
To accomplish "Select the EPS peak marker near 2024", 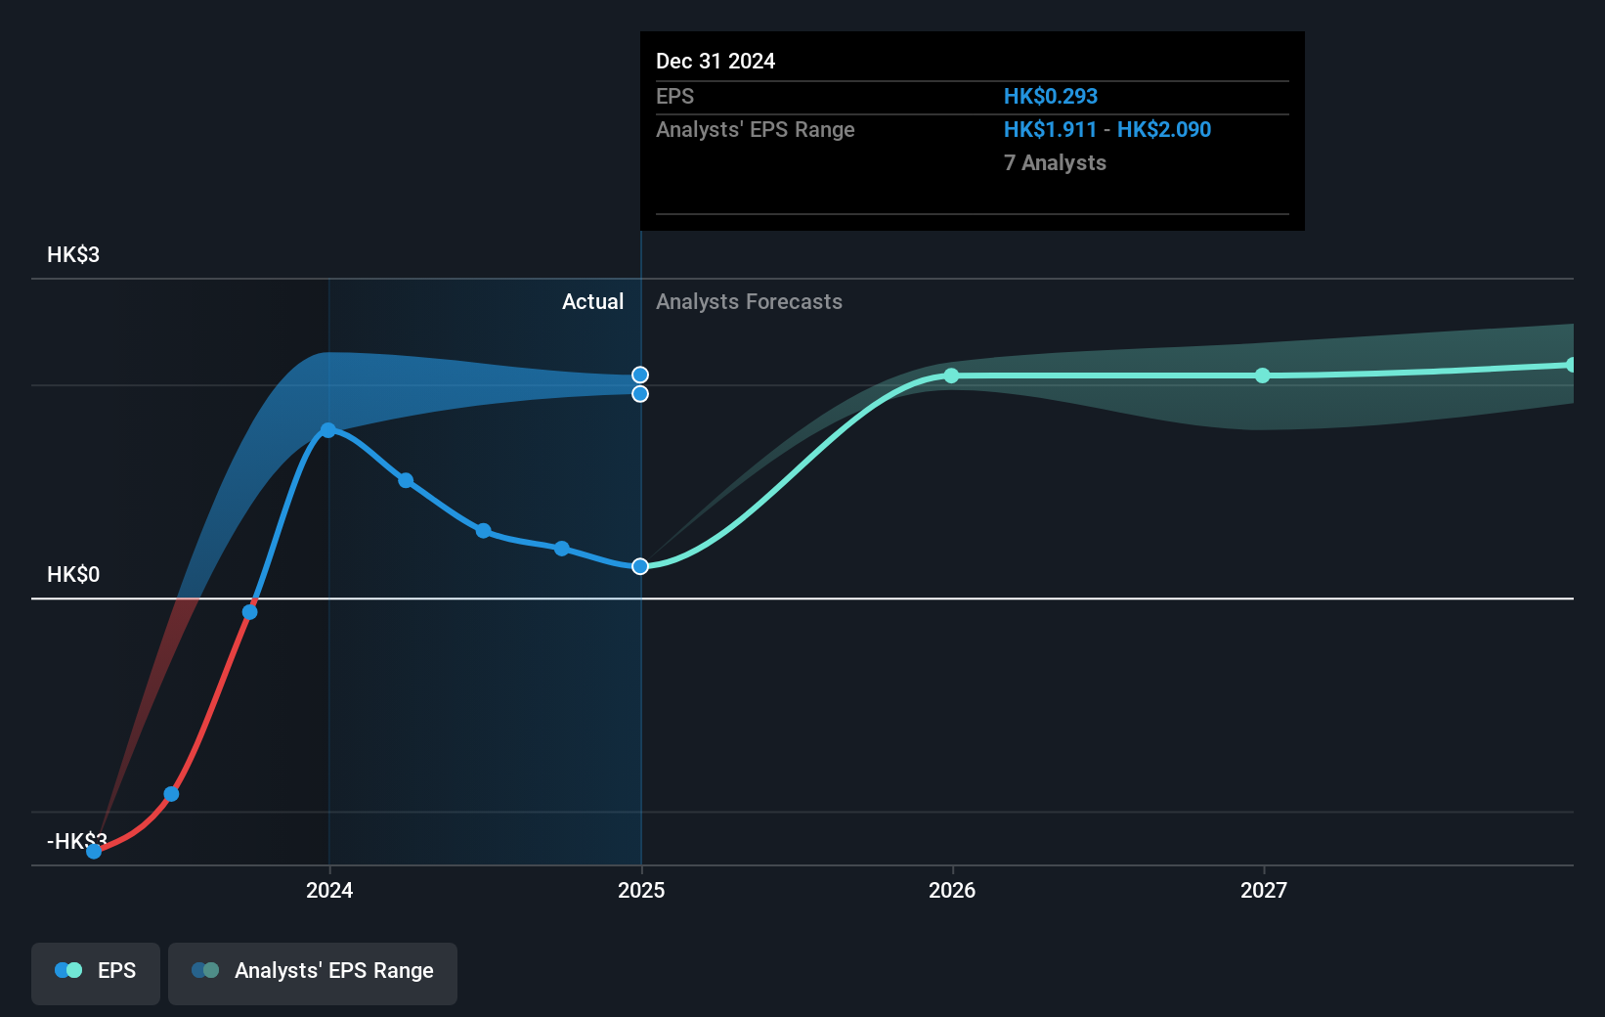I will coord(329,428).
